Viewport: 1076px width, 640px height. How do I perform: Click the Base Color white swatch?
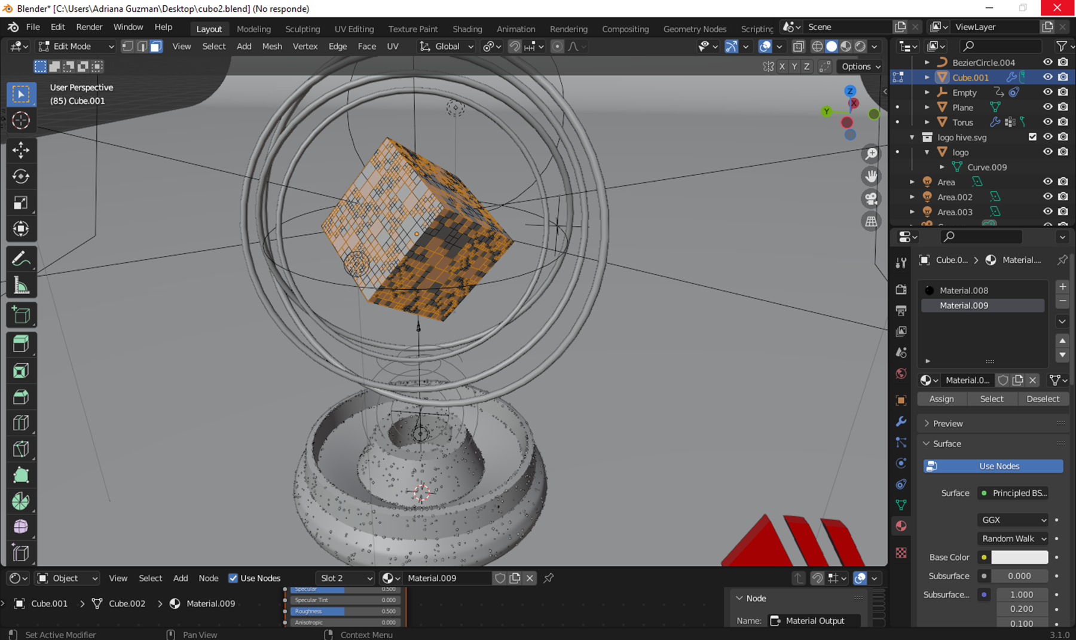click(x=1019, y=557)
